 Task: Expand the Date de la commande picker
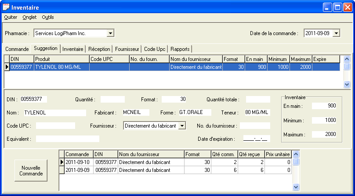(x=336, y=33)
